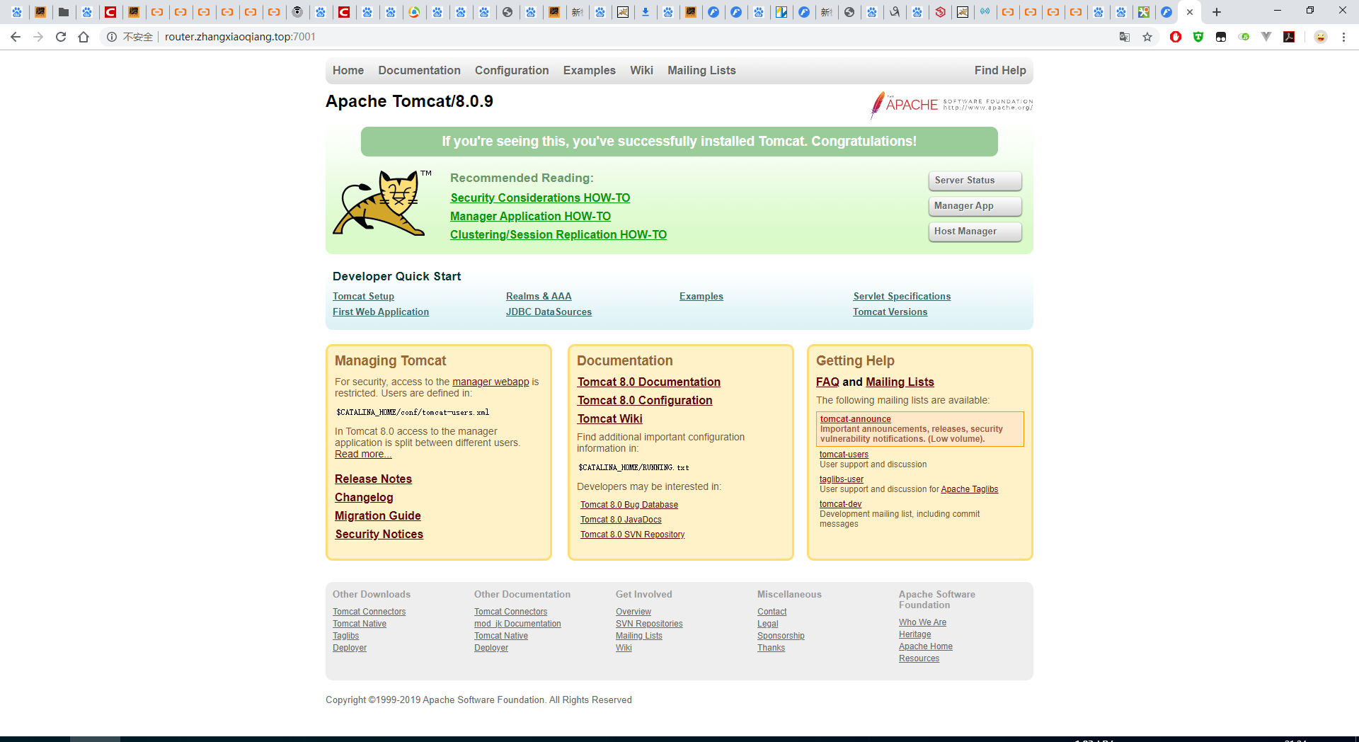Viewport: 1359px width, 742px height.
Task: Open the Security Notices link
Action: 379,535
